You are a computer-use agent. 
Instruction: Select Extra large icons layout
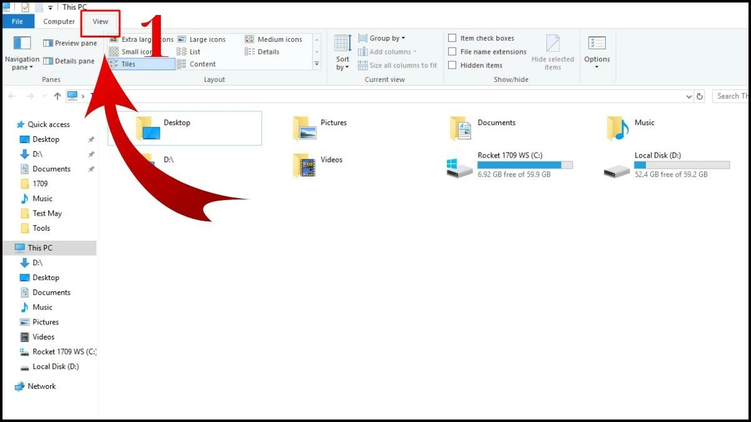144,39
